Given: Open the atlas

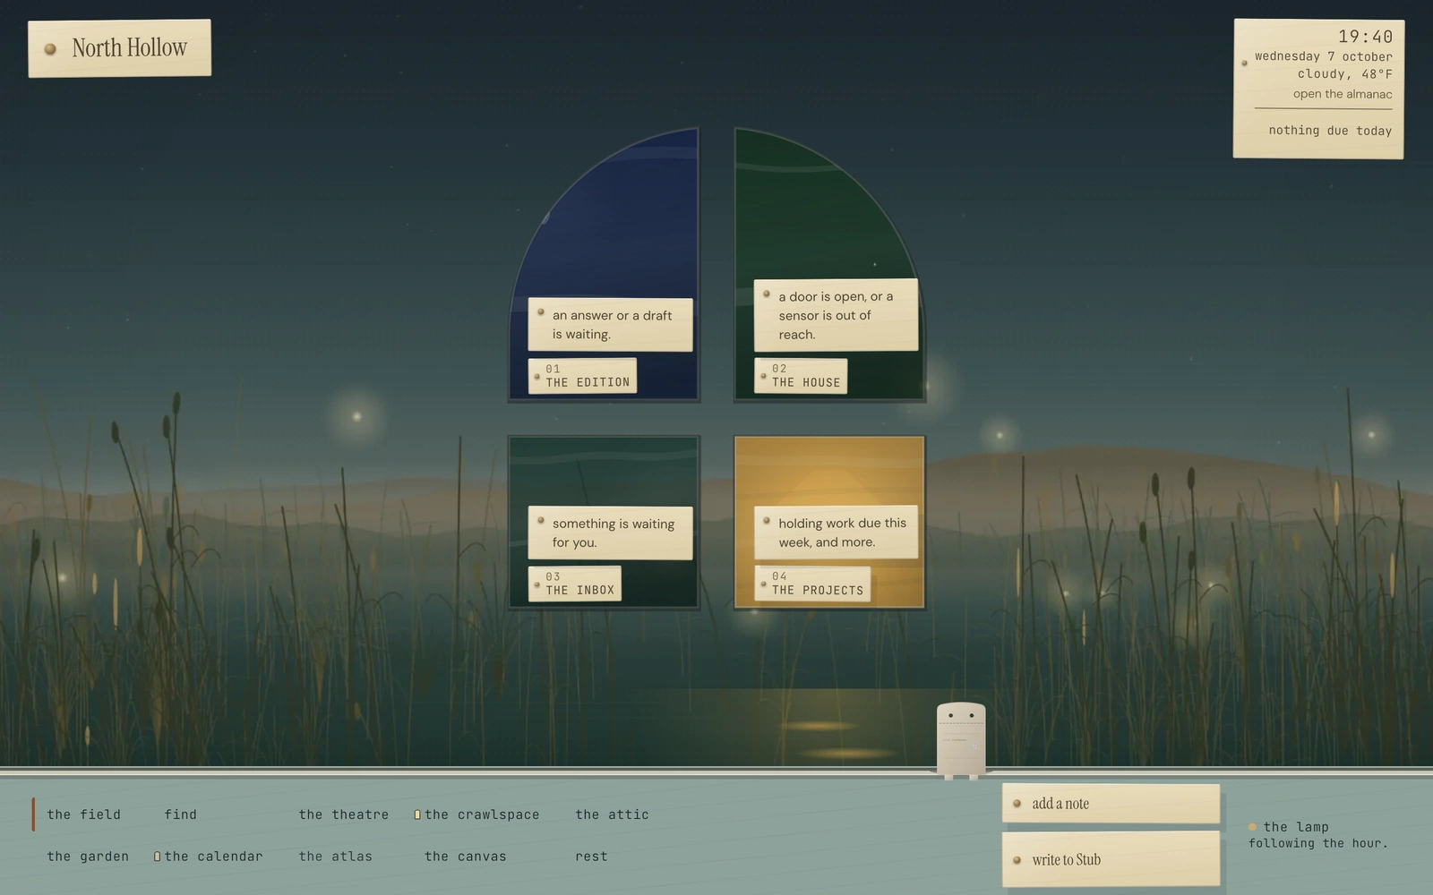Looking at the screenshot, I should tap(335, 857).
